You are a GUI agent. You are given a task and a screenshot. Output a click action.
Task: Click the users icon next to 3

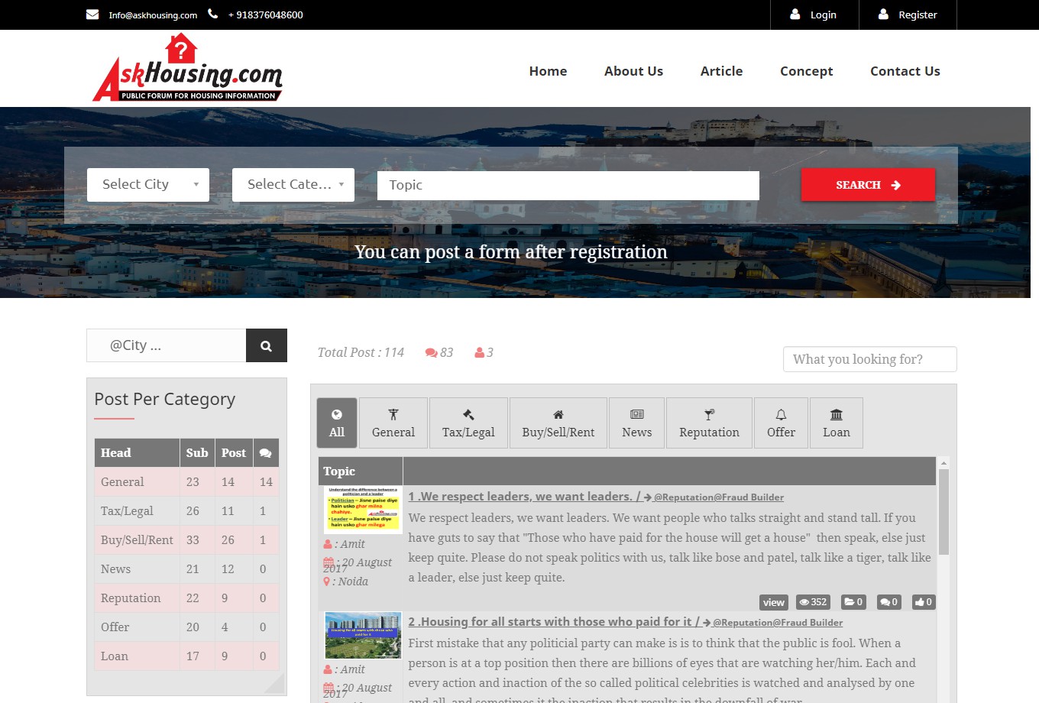coord(479,352)
